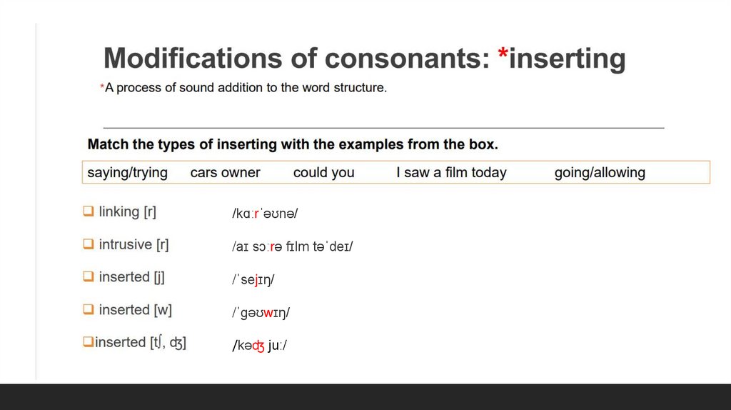Click the dark bar below the slide
The height and width of the screenshot is (410, 731).
coord(365,396)
